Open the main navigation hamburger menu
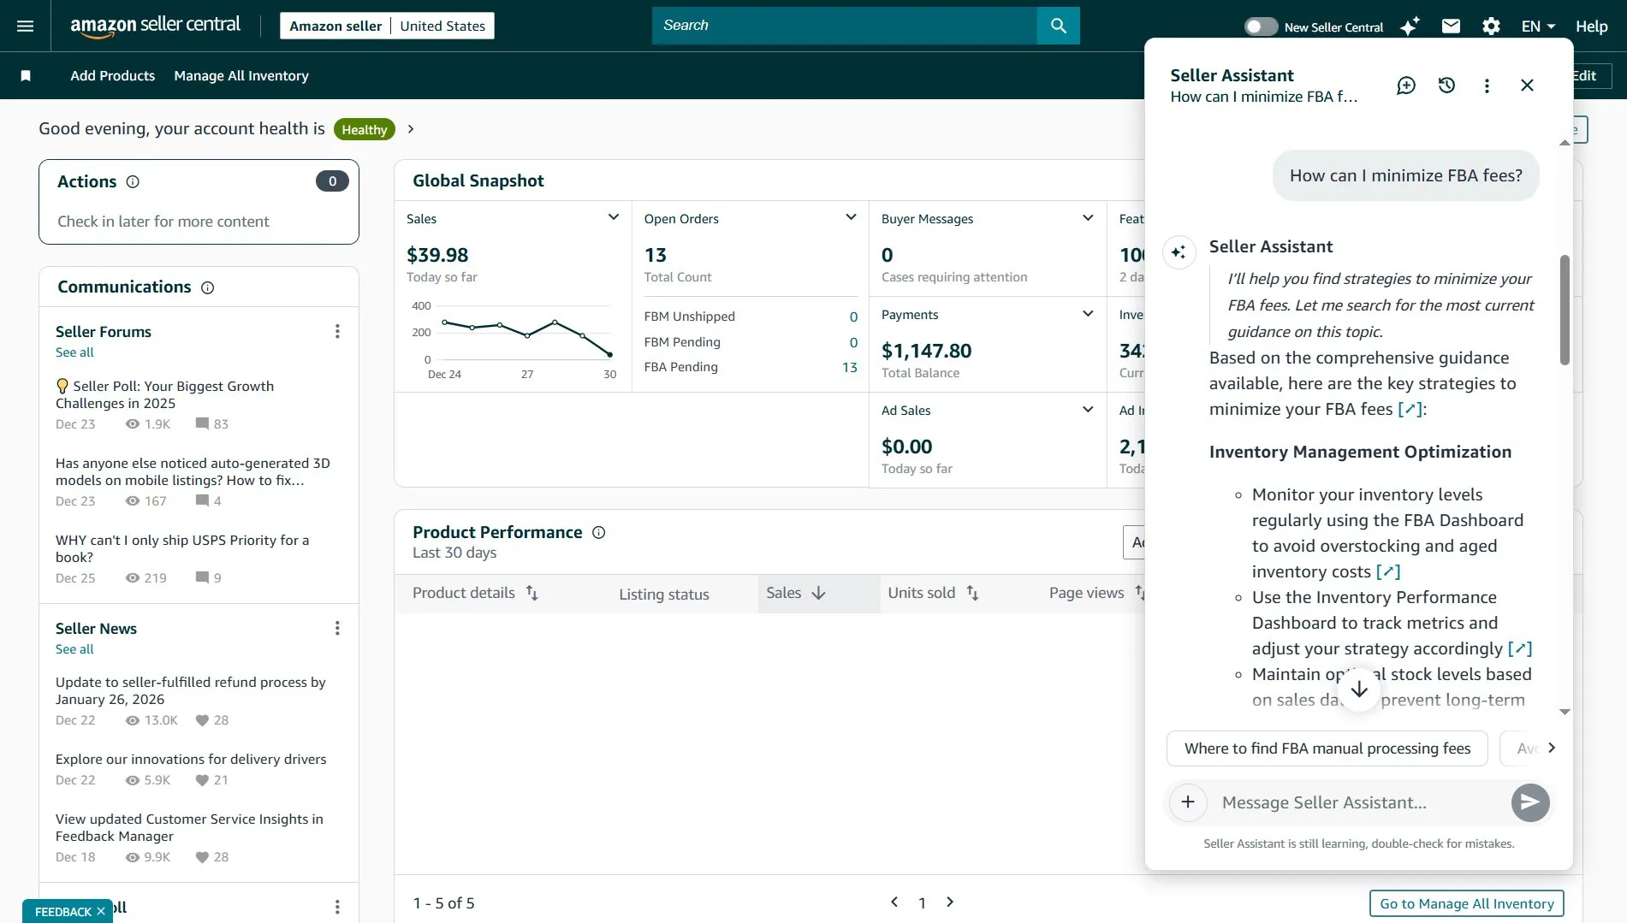 (24, 26)
